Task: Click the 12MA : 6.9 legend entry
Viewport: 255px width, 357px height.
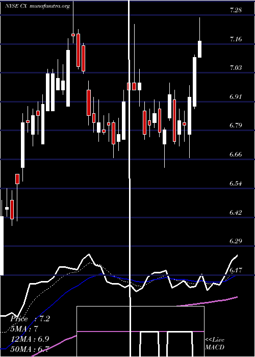Action: point(30,339)
